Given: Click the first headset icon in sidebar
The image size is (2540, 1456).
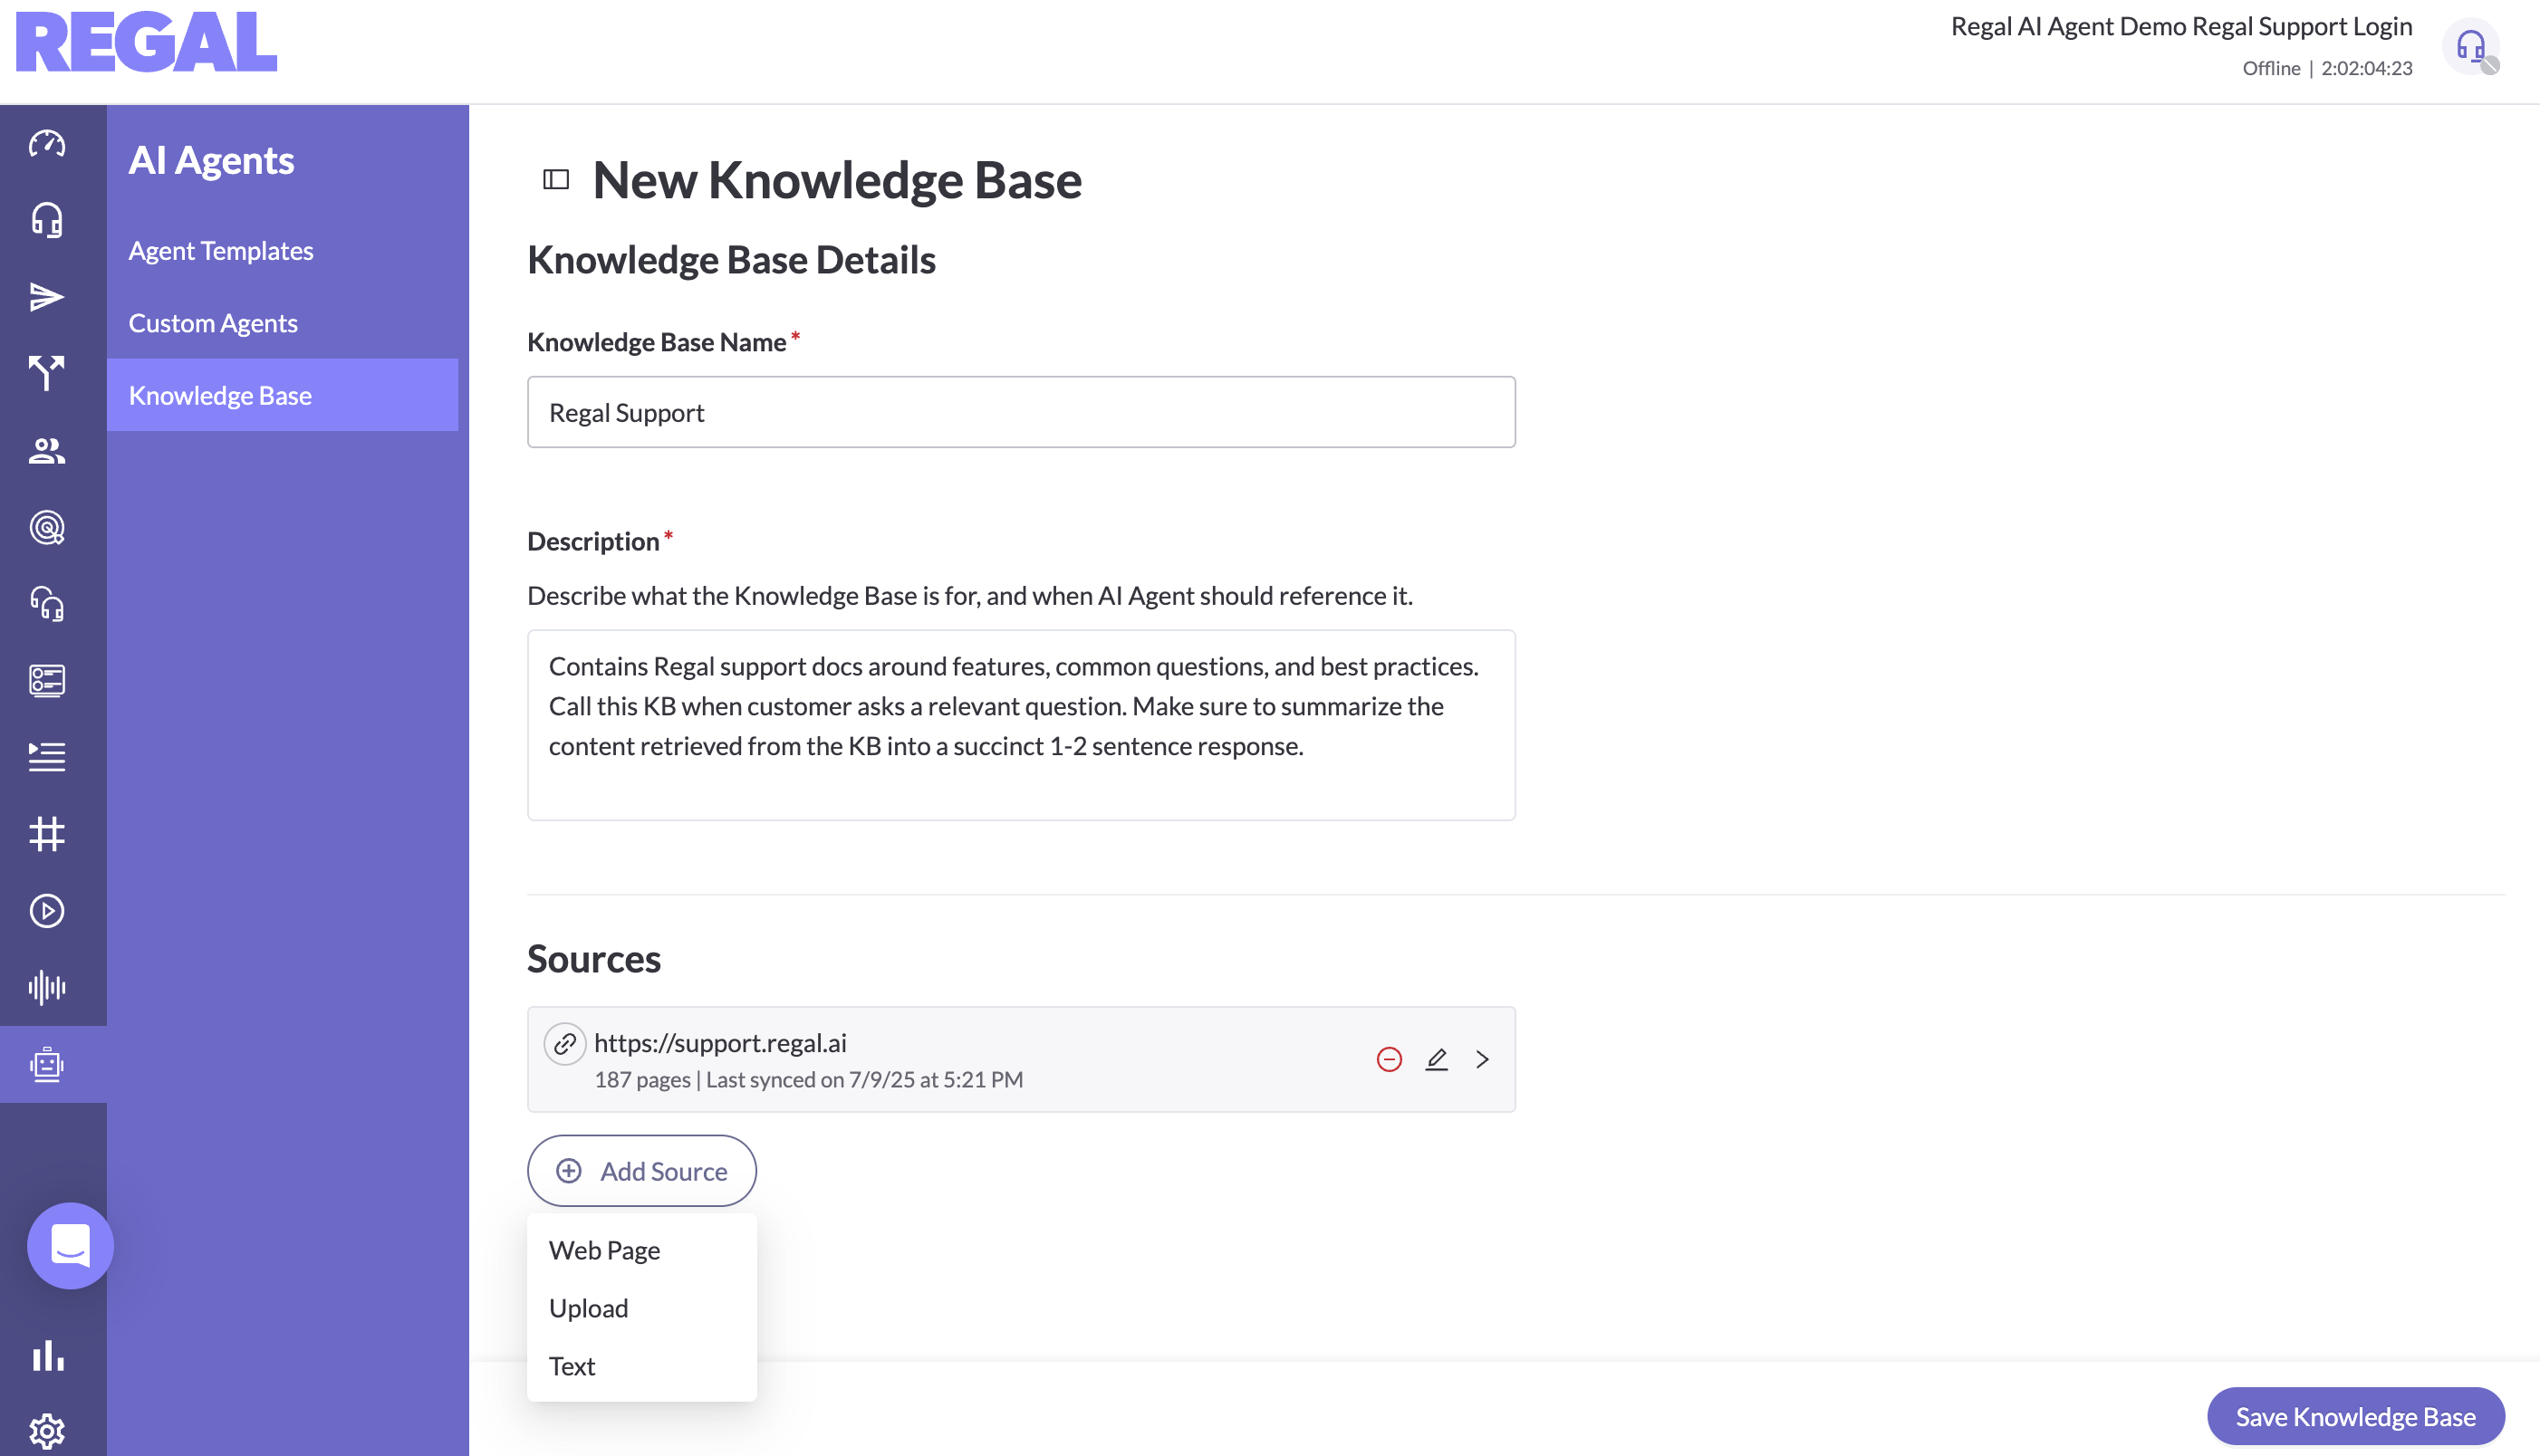Looking at the screenshot, I should pyautogui.click(x=47, y=220).
